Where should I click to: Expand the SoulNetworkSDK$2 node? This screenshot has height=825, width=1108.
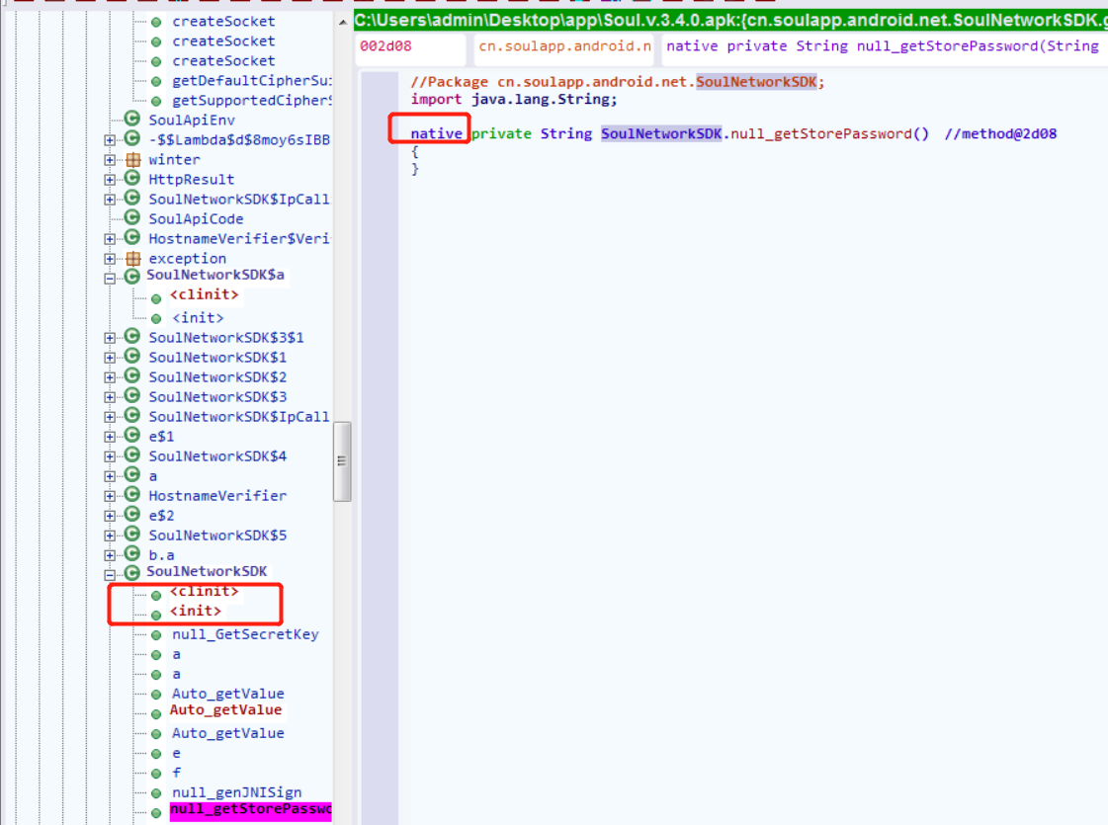point(110,377)
